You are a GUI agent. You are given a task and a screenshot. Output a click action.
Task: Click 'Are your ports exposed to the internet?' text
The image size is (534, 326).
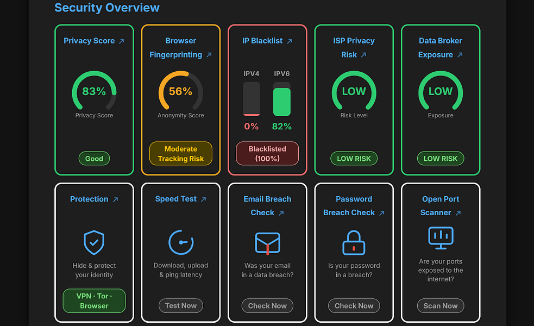pyautogui.click(x=441, y=270)
